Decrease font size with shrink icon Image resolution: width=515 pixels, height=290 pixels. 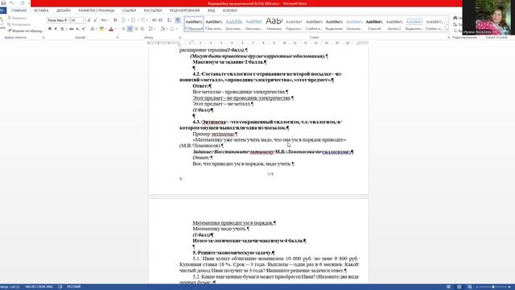[95, 20]
